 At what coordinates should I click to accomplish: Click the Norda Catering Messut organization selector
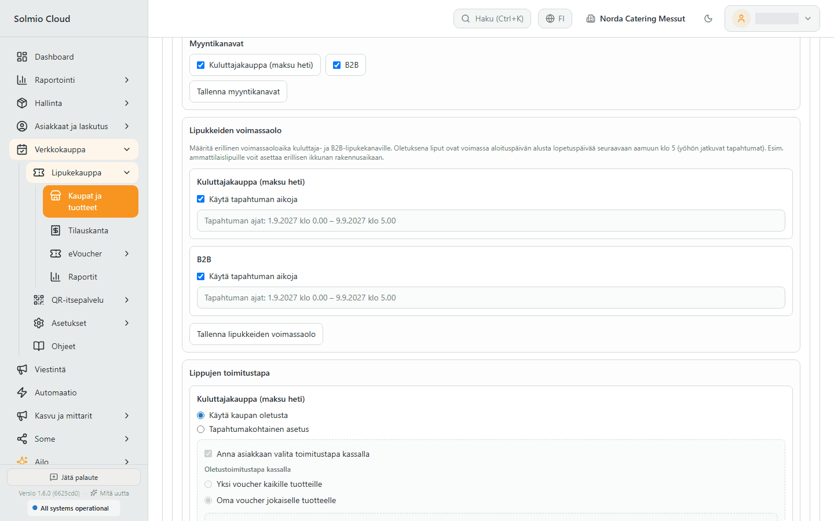click(x=635, y=19)
